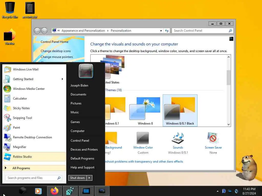Open the Shut down options arrow
This screenshot has height=196, width=262.
pyautogui.click(x=89, y=178)
